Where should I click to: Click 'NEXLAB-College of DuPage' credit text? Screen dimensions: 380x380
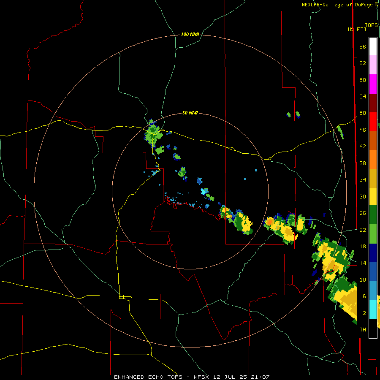[x=337, y=5]
